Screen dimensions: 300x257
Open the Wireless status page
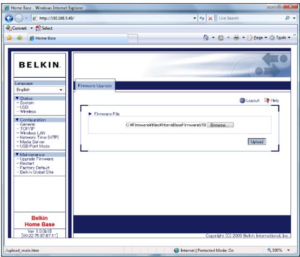28,111
